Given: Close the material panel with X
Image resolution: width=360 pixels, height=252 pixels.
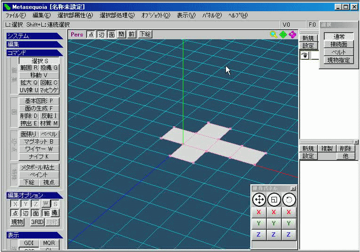Looking at the screenshot, I should [356, 142].
